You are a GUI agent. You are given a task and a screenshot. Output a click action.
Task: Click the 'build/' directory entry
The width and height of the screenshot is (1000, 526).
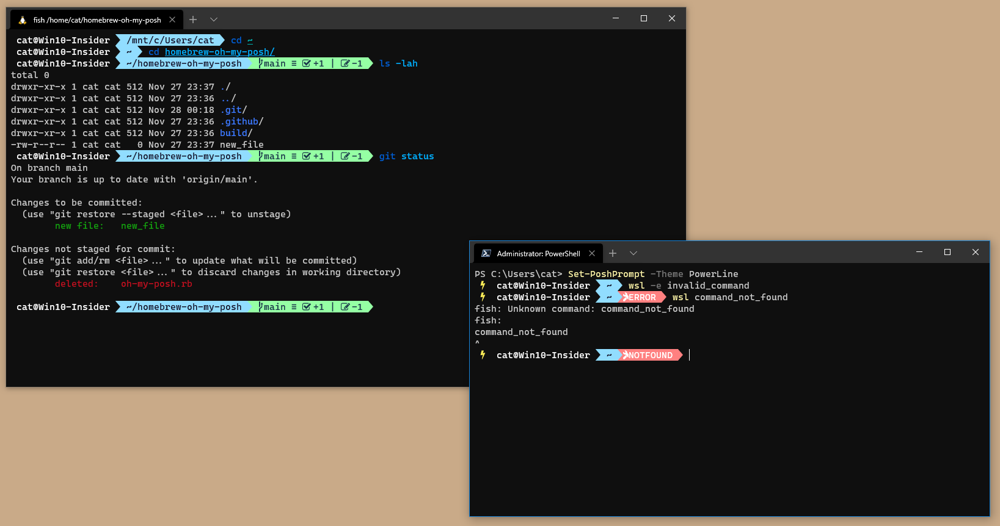coord(236,133)
